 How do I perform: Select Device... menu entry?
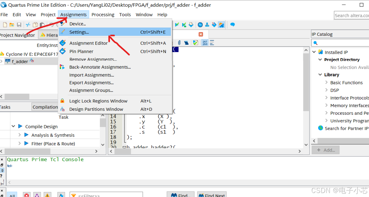tap(115, 24)
